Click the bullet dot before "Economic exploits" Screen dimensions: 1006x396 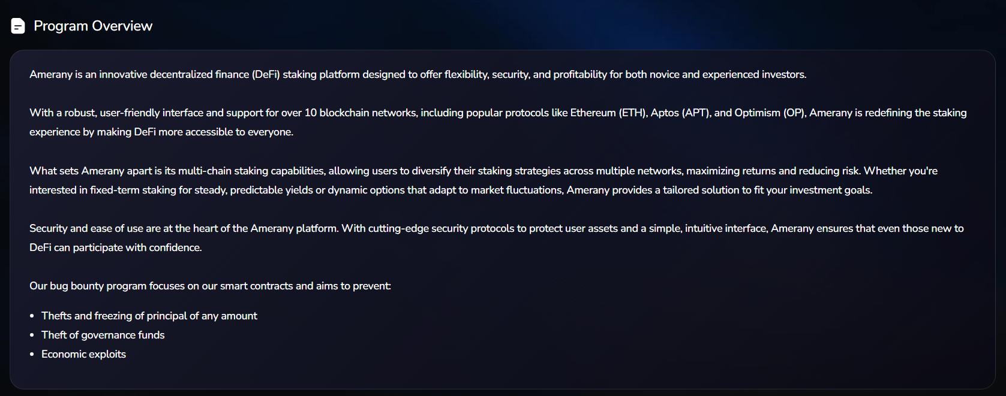(x=32, y=355)
